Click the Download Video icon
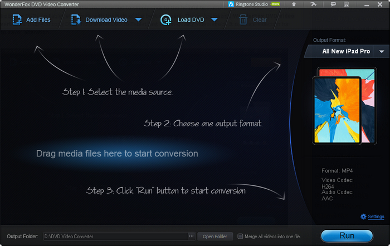 76,19
